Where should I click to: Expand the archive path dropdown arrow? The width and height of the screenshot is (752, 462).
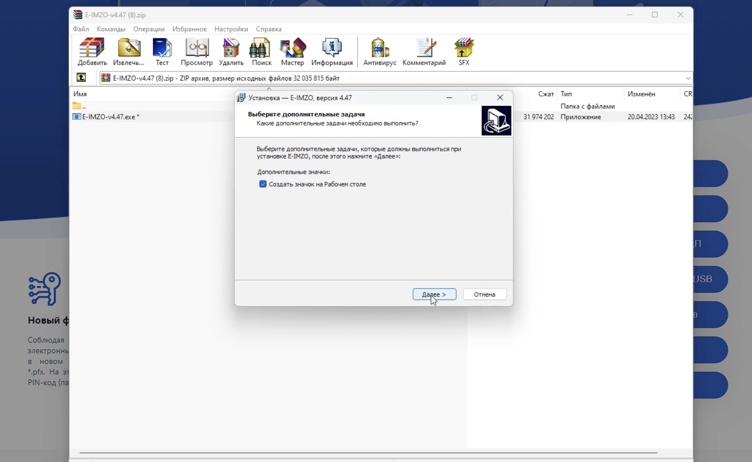coord(688,78)
